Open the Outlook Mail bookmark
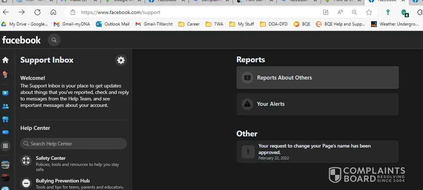Image resolution: width=423 pixels, height=190 pixels. (113, 24)
